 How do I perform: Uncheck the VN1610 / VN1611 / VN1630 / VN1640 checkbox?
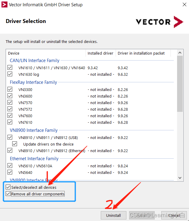(10, 67)
